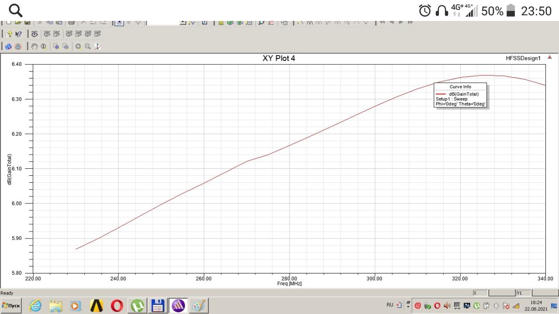The height and width of the screenshot is (314, 559).
Task: Click the dB(GainTotal) Y-axis label
Action: pyautogui.click(x=9, y=169)
